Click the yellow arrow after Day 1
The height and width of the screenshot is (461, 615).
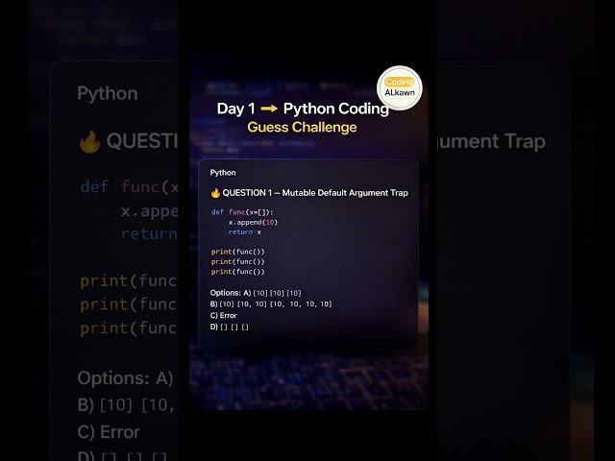[269, 109]
